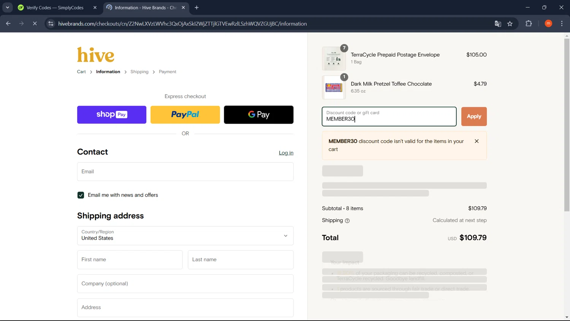Click the Address field
The height and width of the screenshot is (321, 570).
[185, 308]
